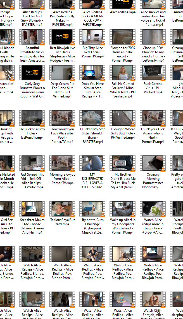Click 'Curly Sexy Brunette' Pornhub-logo thumbnail
The height and width of the screenshot is (319, 183).
[32, 73]
